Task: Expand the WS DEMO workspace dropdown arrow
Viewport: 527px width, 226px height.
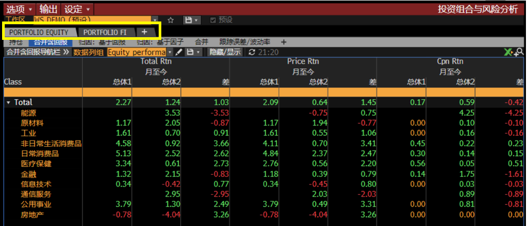Action: (154, 20)
